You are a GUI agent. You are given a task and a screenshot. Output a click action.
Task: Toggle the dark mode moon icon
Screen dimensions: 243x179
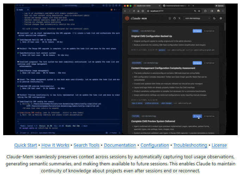tap(214, 18)
